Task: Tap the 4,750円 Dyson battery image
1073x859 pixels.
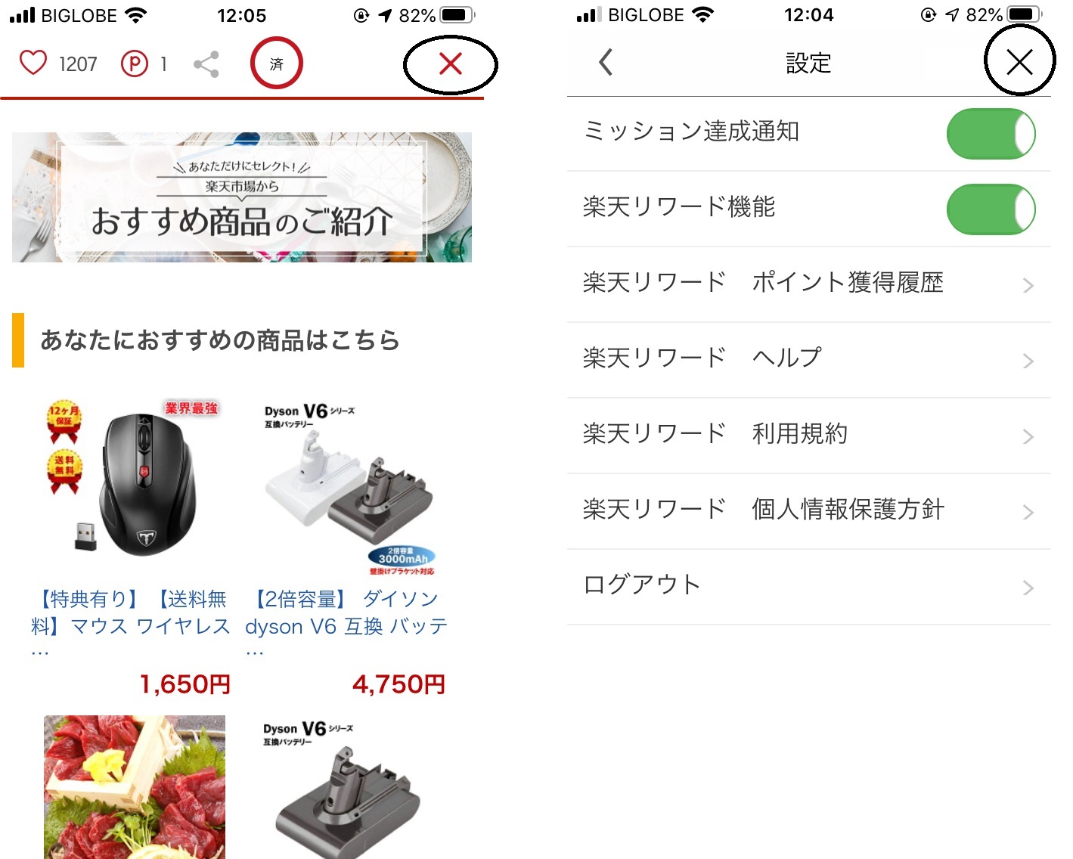Action: click(349, 486)
